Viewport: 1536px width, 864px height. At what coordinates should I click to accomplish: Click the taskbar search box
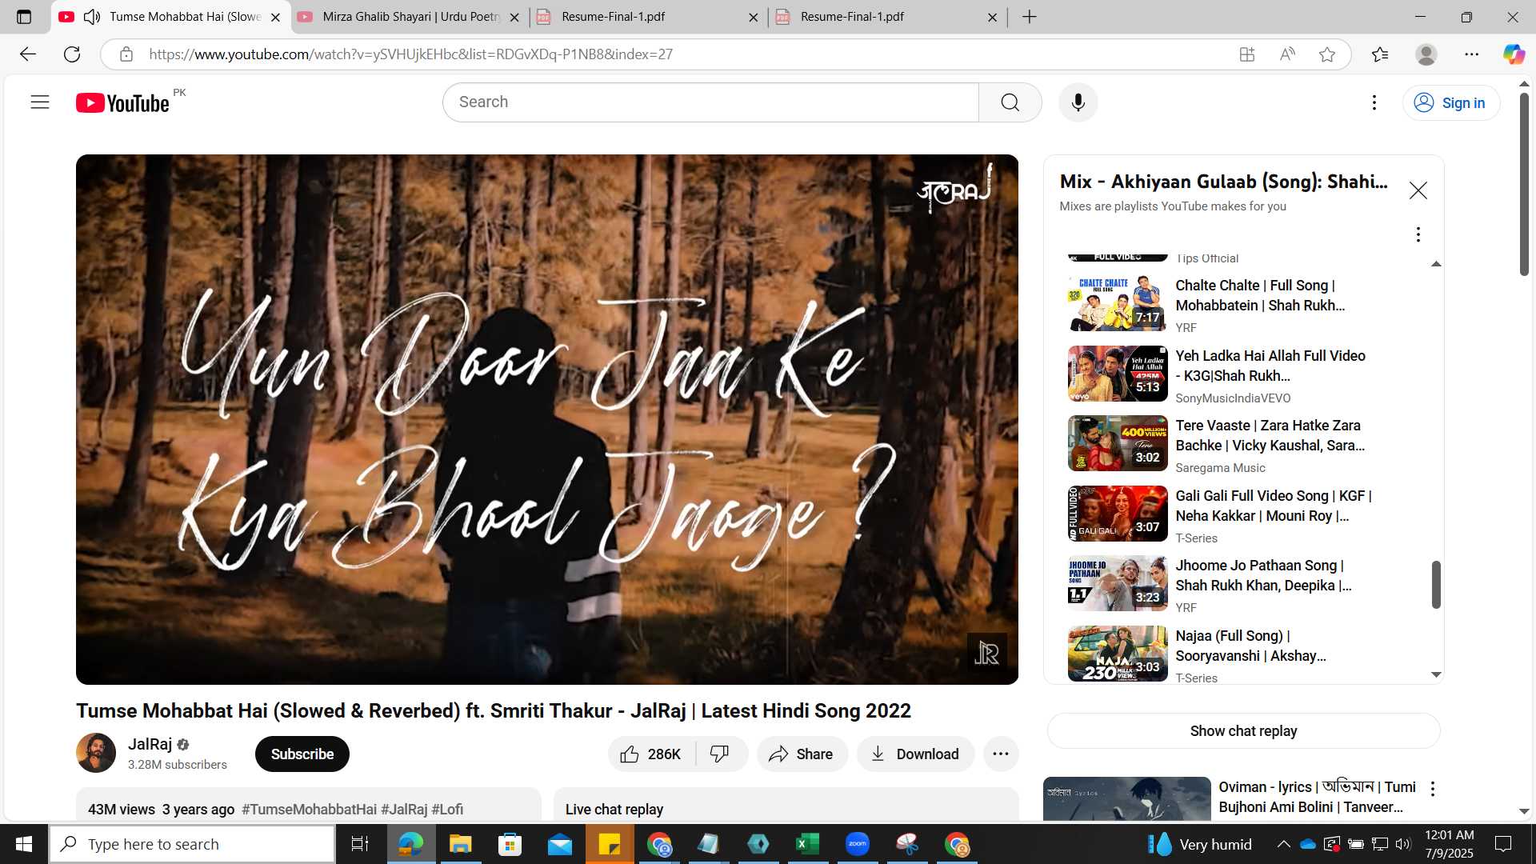coord(193,844)
